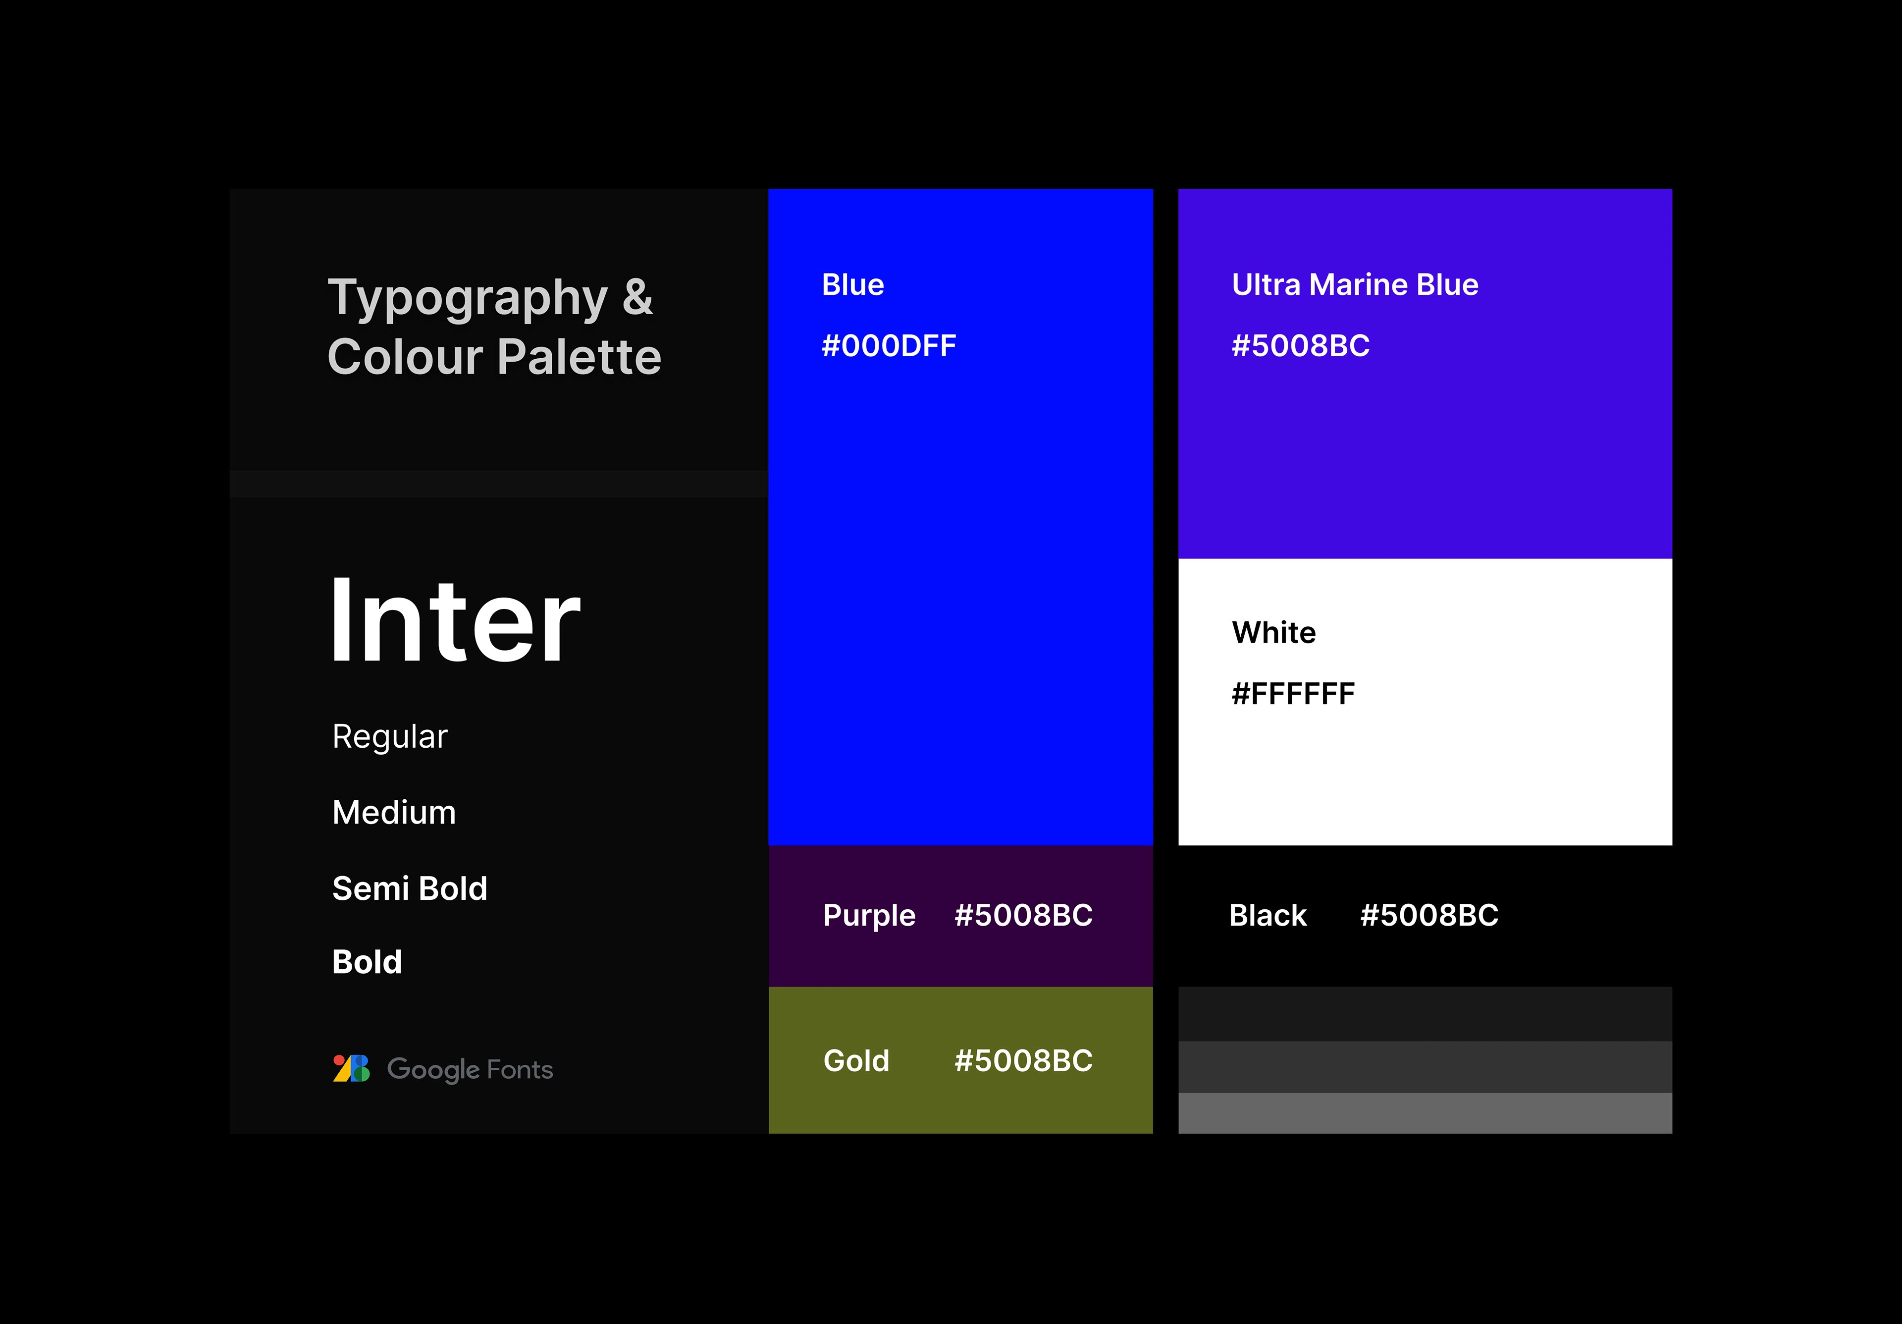This screenshot has height=1324, width=1902.
Task: Select the Blue #000DFF colour swatch
Action: tap(960, 517)
